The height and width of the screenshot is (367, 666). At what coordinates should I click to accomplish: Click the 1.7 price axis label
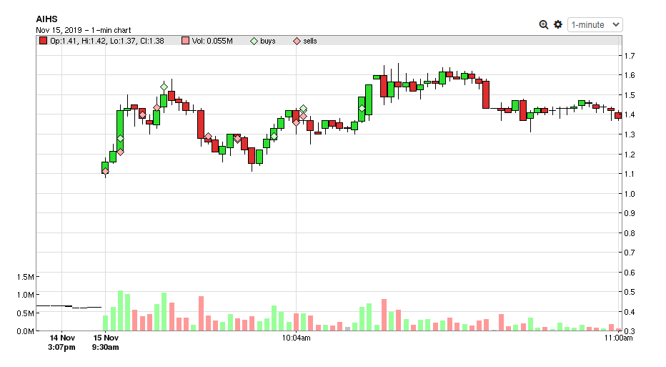tap(630, 56)
